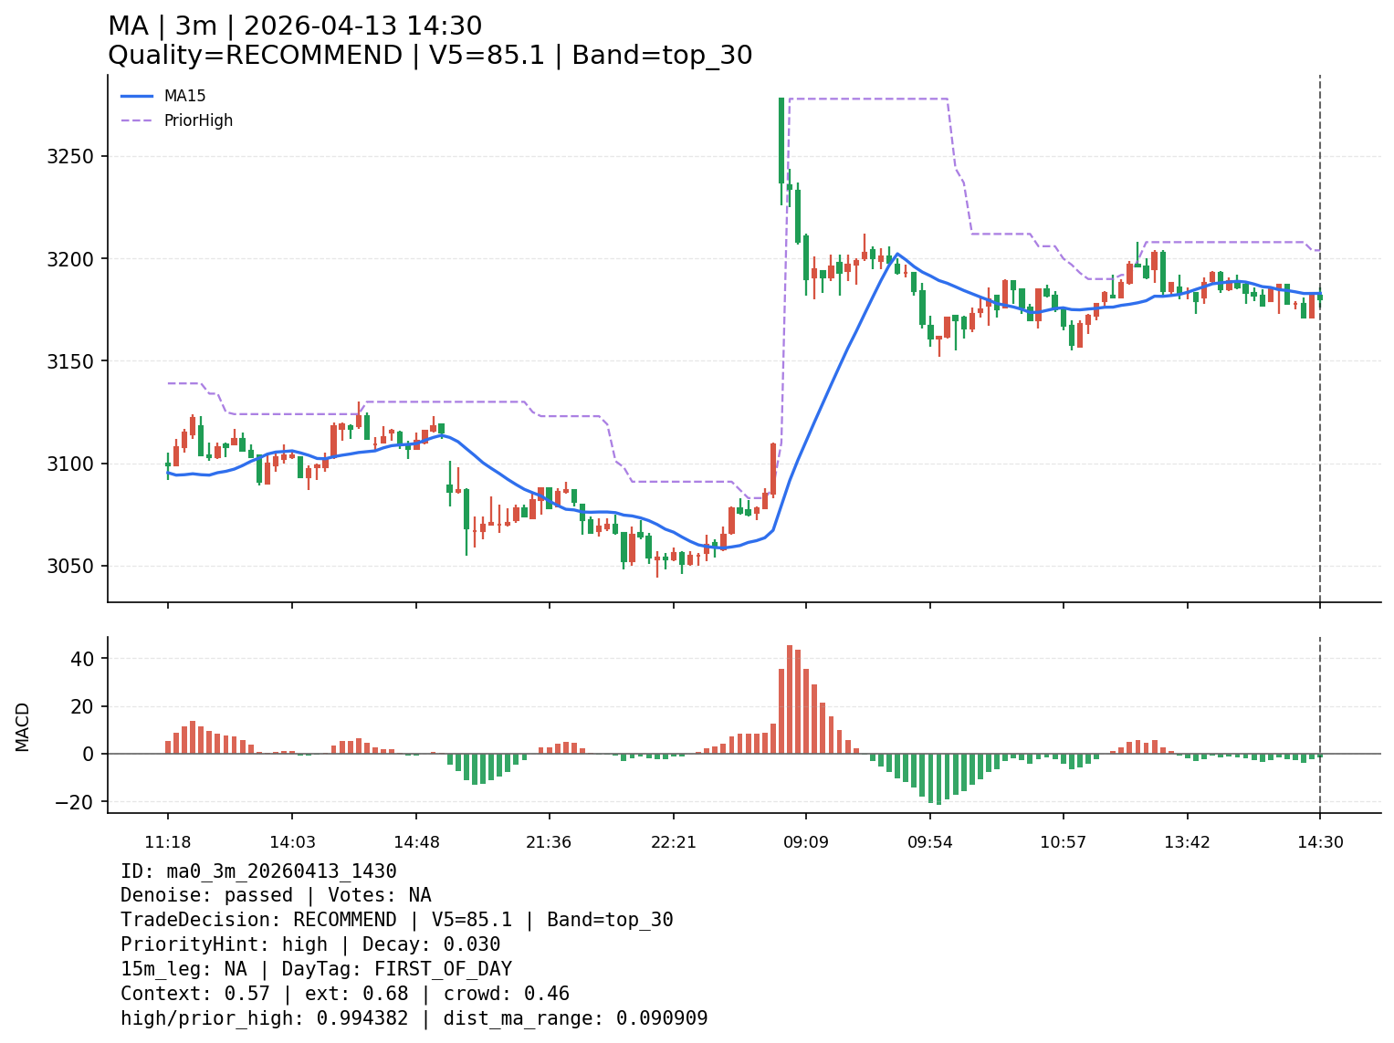The width and height of the screenshot is (1394, 1043).
Task: Click the MACD vertical axis title
Action: (x=23, y=726)
